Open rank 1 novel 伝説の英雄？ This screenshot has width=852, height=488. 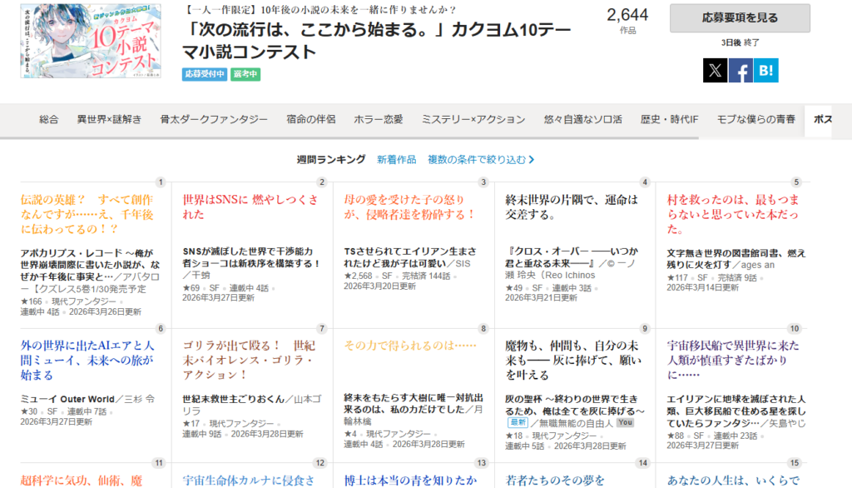(x=86, y=214)
